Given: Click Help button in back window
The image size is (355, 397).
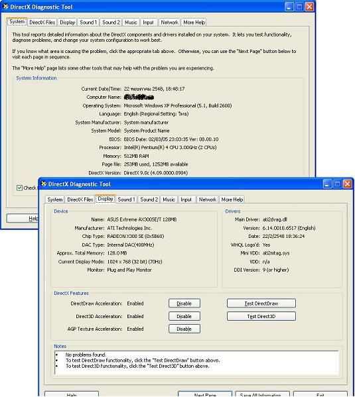Looking at the screenshot, I should click(23, 219).
